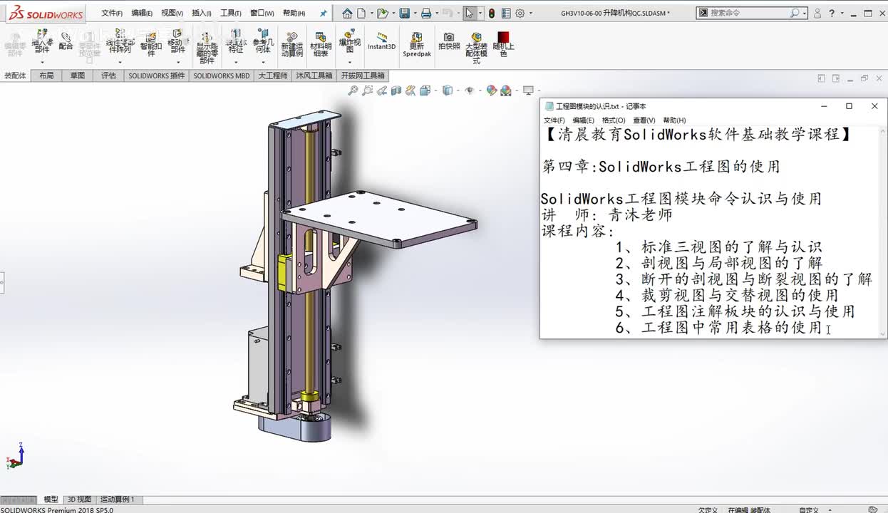Click Smart Fasteners (智能扣件) icon
The width and height of the screenshot is (888, 513).
click(x=151, y=43)
